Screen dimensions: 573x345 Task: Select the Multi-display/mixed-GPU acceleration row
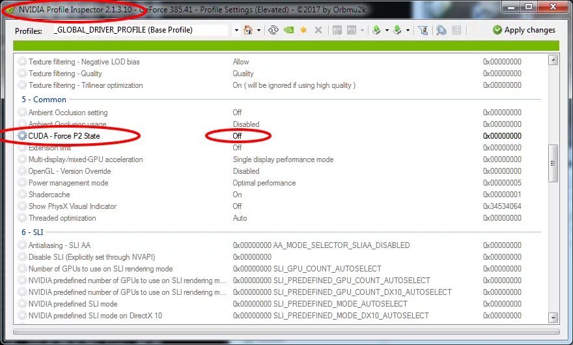279,159
